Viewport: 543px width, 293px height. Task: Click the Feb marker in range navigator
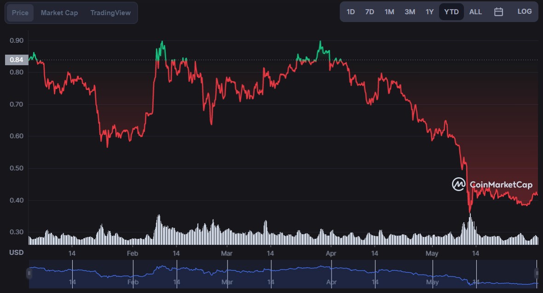[133, 282]
